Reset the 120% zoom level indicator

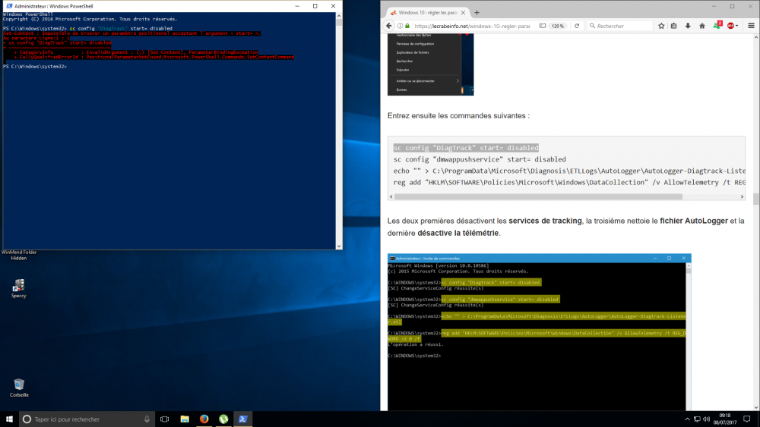[x=557, y=26]
